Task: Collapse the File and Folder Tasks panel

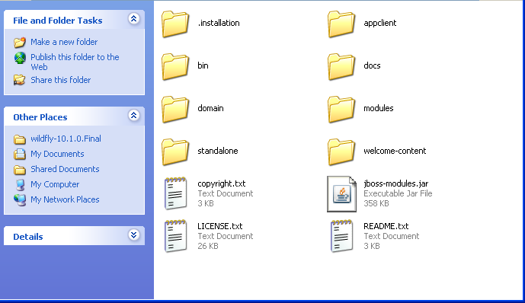Action: pos(133,19)
